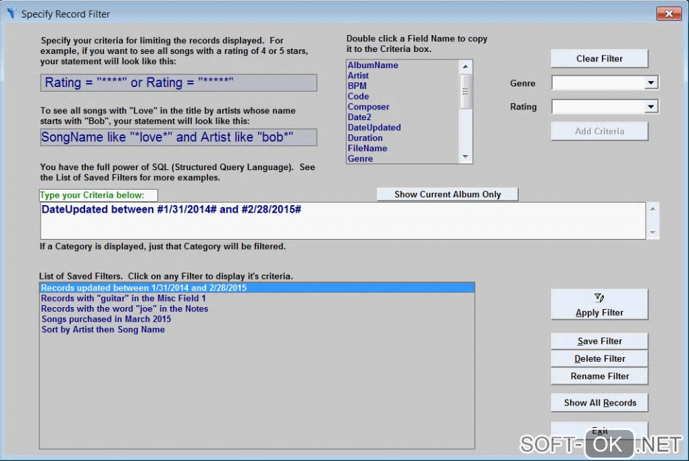Open the Rating dropdown
This screenshot has height=461, width=689.
pos(650,106)
